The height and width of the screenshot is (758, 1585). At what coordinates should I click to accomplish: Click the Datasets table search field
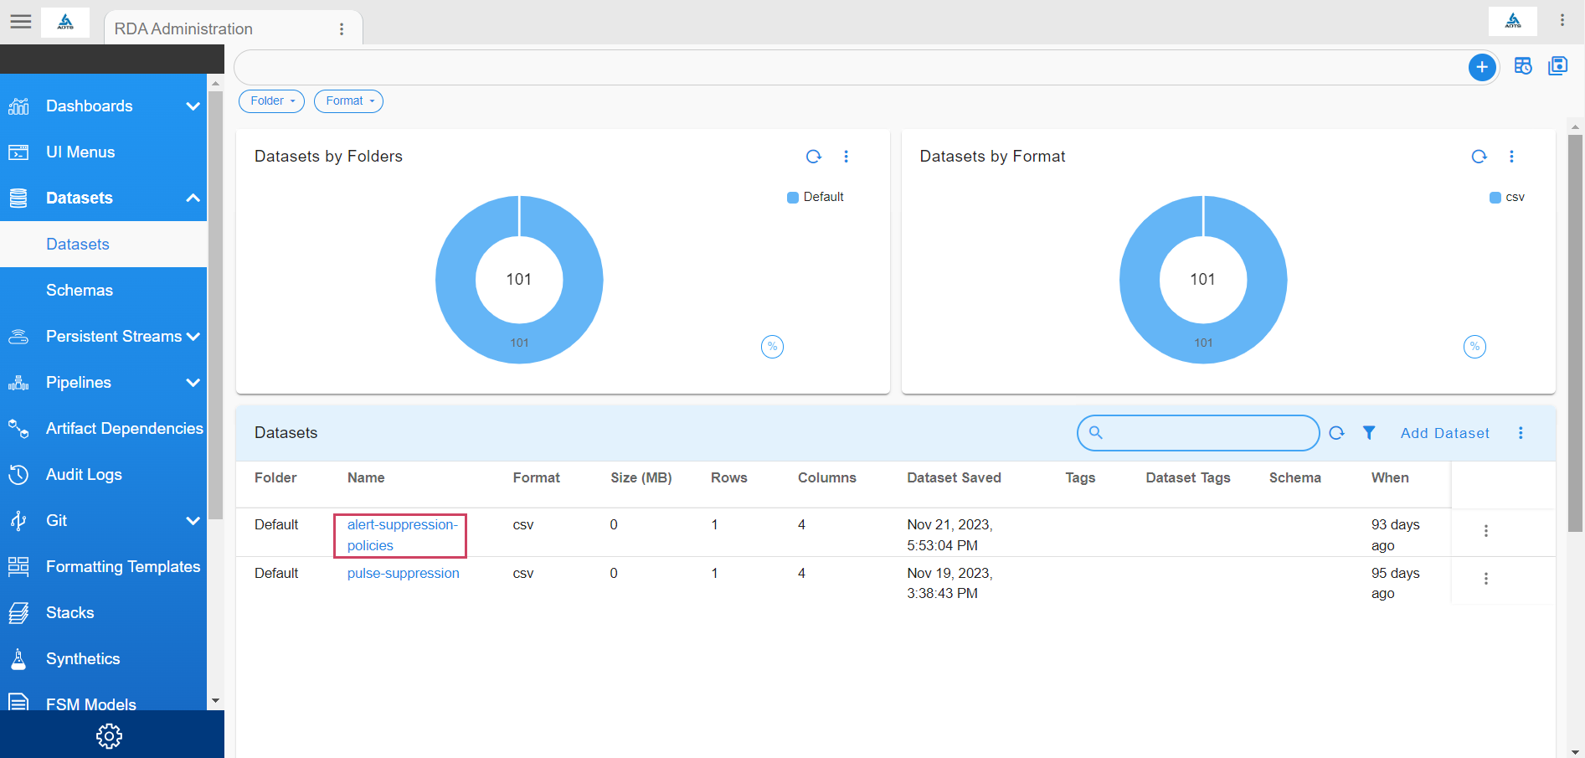1206,433
